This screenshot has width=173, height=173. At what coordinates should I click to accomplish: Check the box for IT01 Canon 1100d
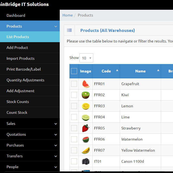click(x=74, y=161)
